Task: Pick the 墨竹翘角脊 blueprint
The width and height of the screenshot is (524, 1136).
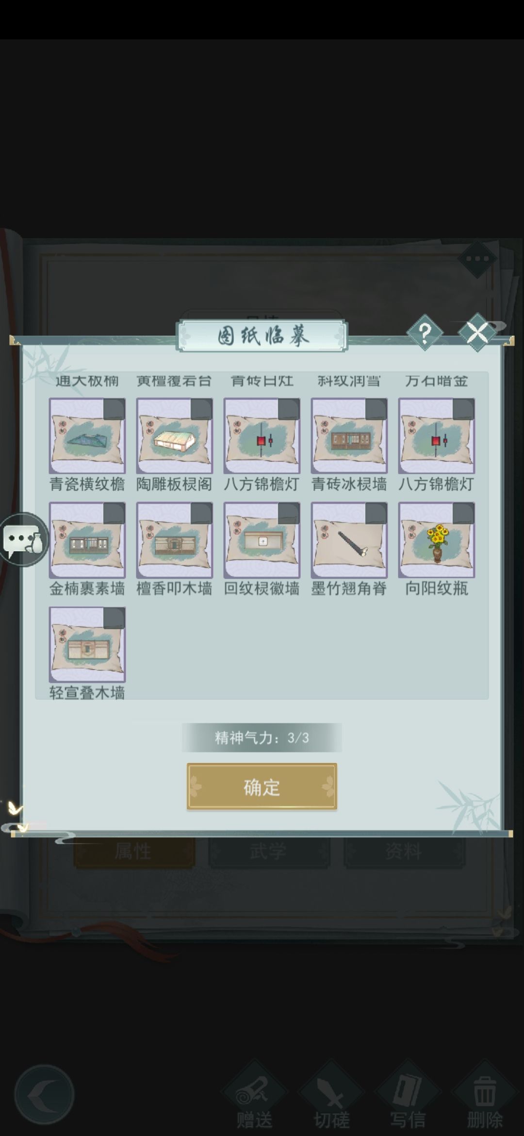Action: click(349, 540)
